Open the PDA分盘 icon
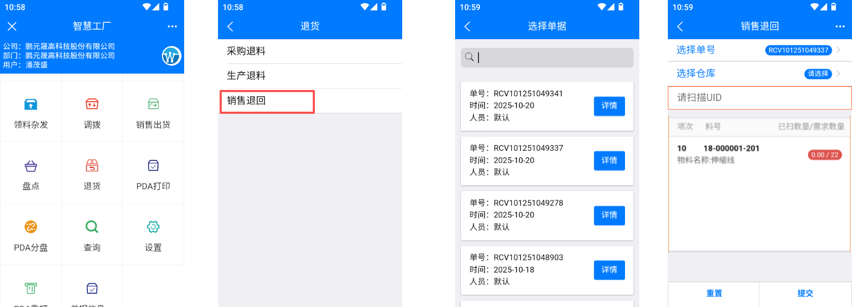Image resolution: width=852 pixels, height=307 pixels. pyautogui.click(x=31, y=228)
